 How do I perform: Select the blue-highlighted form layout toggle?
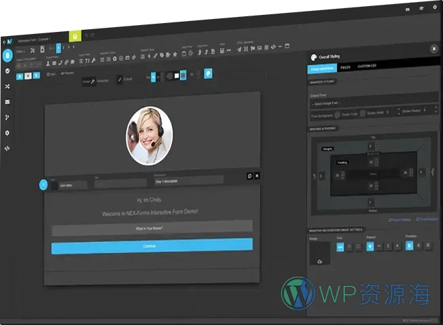pos(183,75)
